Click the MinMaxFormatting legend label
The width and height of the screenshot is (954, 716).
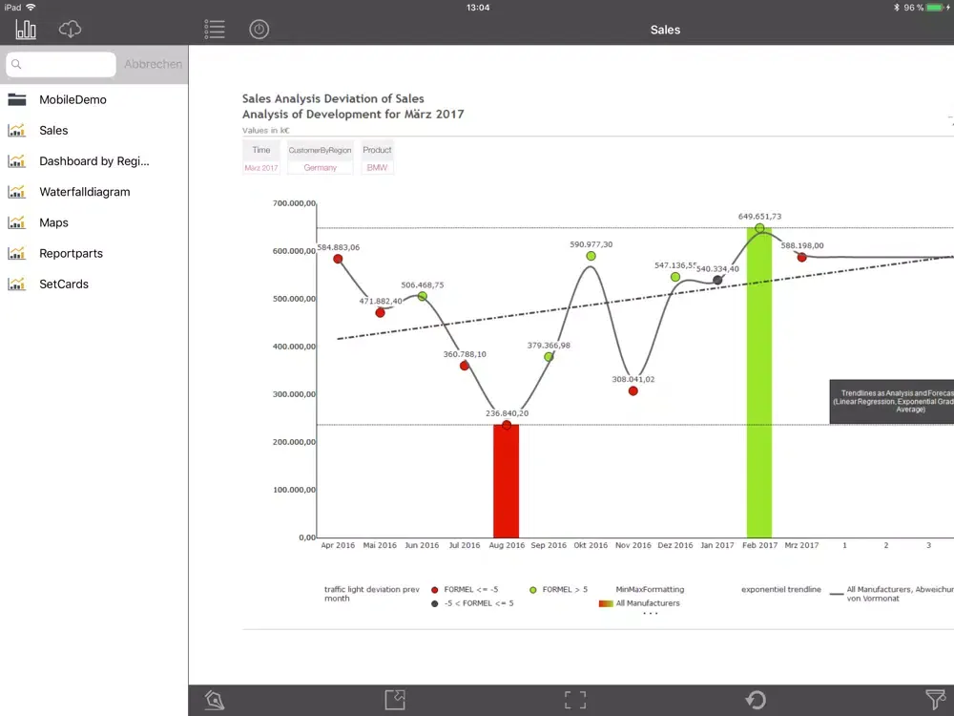click(650, 589)
